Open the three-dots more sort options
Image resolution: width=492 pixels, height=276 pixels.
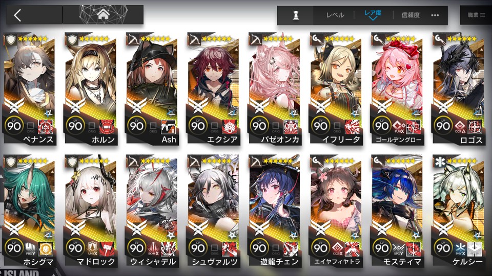pyautogui.click(x=435, y=15)
